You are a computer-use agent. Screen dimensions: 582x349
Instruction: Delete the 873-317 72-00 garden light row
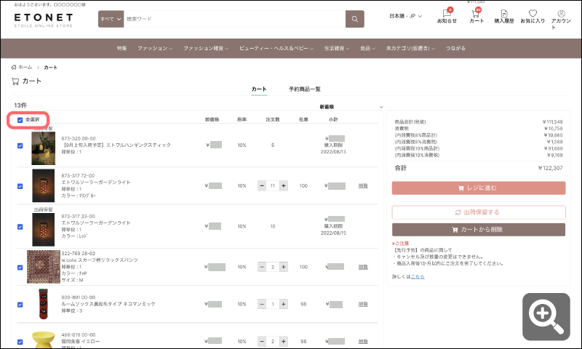363,185
